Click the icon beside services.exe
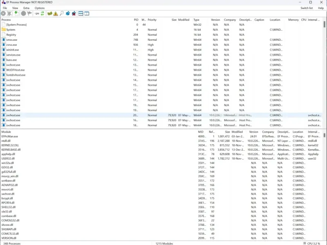Image resolution: width=327 pixels, height=245 pixels. (x=4, y=55)
